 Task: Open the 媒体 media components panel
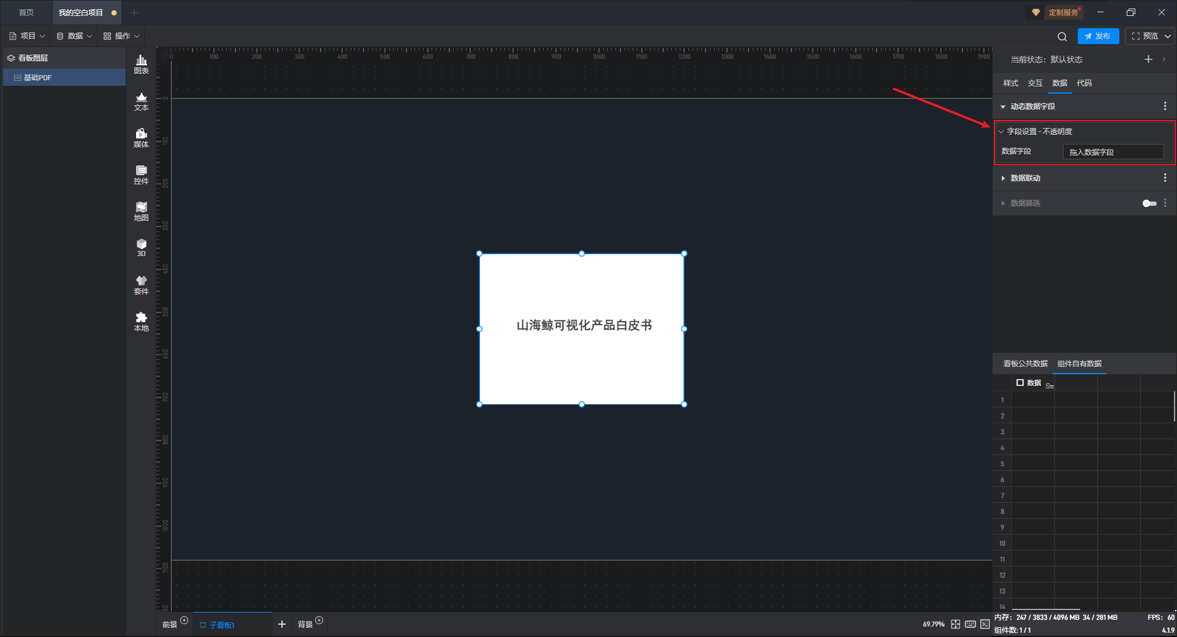(141, 138)
